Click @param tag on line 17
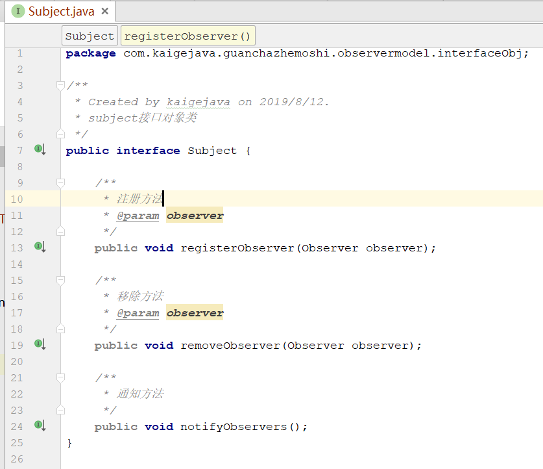Image resolution: width=543 pixels, height=469 pixels. [138, 313]
